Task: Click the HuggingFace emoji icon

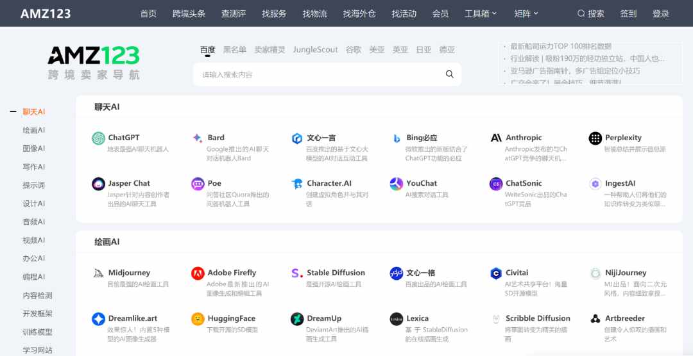Action: tap(198, 319)
